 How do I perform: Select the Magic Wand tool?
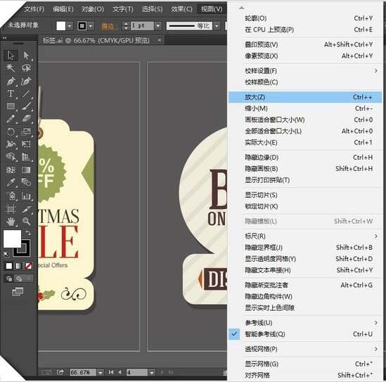pyautogui.click(x=11, y=68)
